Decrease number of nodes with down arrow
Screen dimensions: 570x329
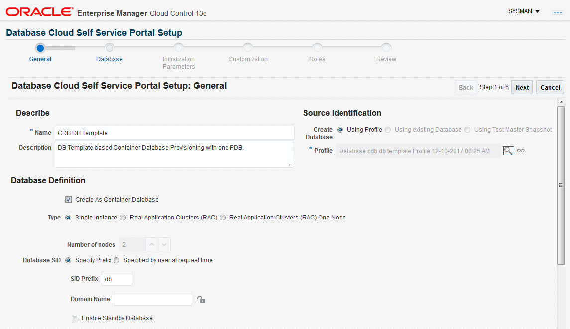[165, 245]
